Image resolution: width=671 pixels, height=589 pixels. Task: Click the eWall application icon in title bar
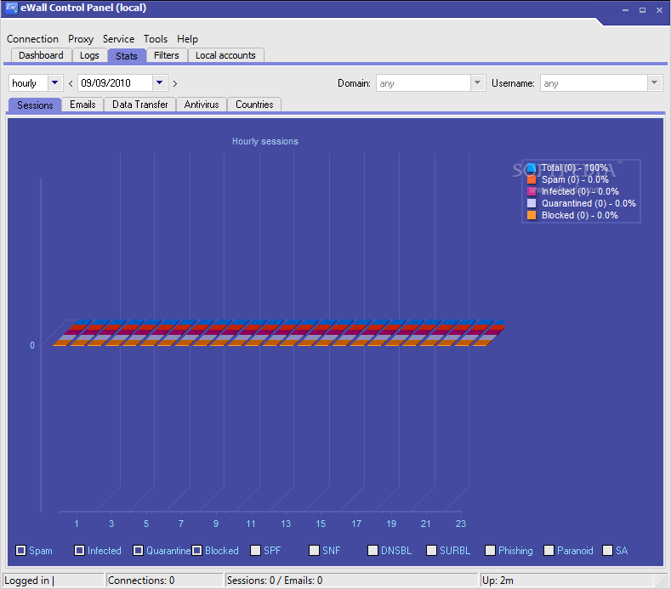tap(12, 8)
